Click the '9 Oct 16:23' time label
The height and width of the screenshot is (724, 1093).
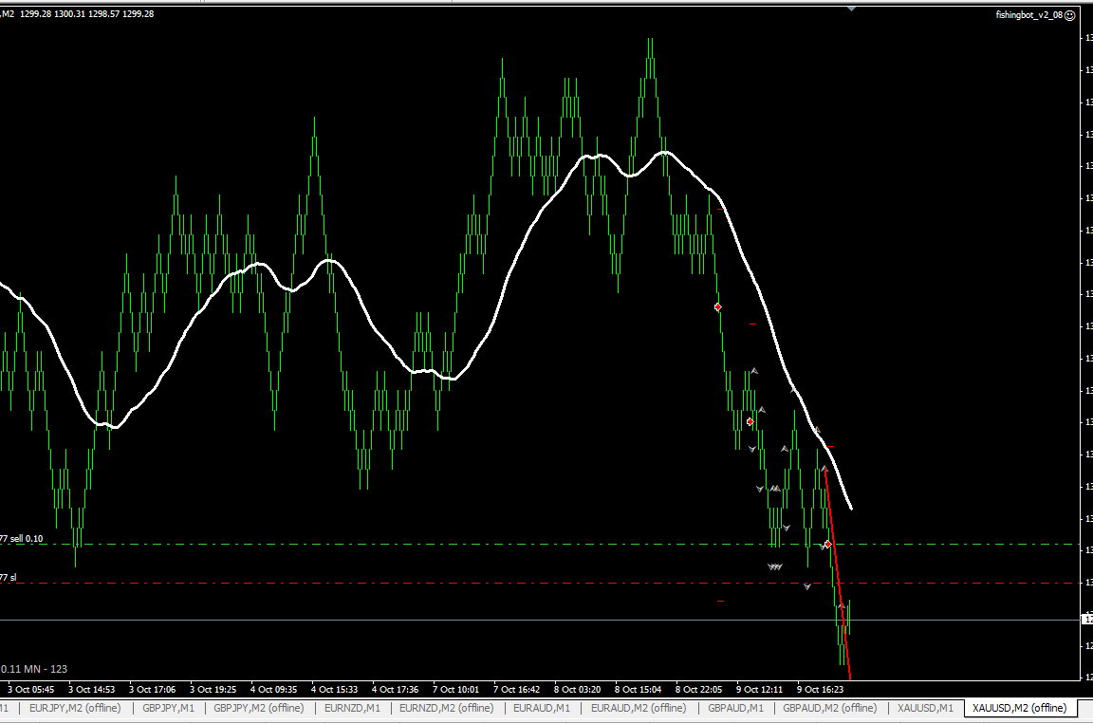pyautogui.click(x=820, y=689)
